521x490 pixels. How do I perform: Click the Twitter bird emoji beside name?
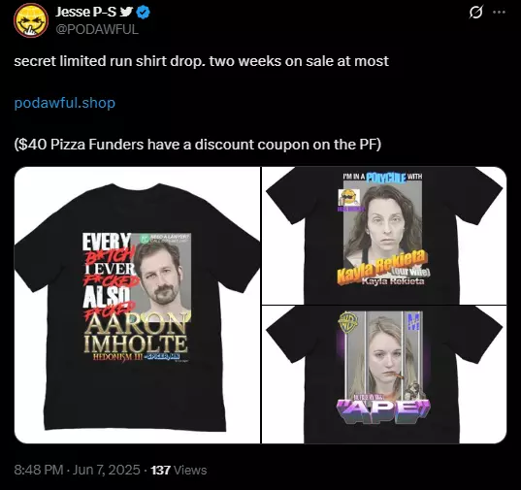[x=126, y=12]
